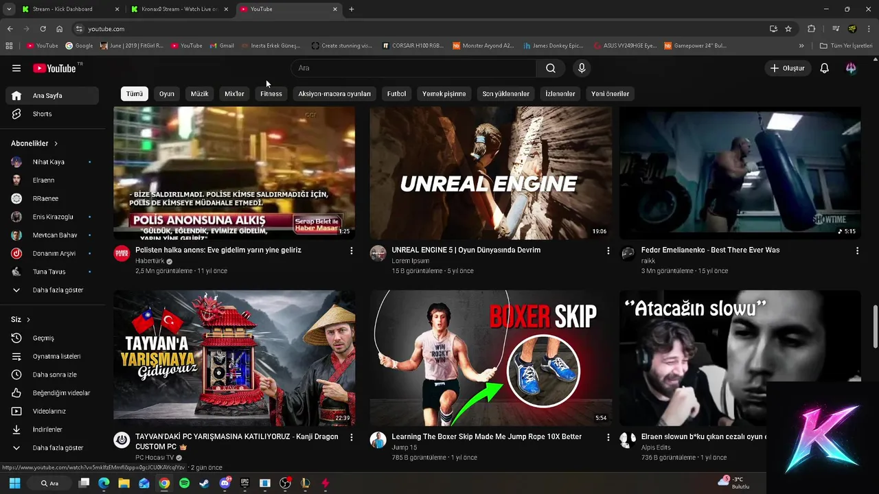Open Fedor Emelianenko boxing video thumbnail
Image resolution: width=879 pixels, height=494 pixels.
[x=740, y=172]
